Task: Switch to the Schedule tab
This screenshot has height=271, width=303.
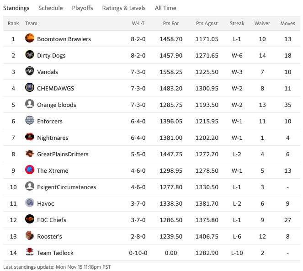Action: pos(51,8)
